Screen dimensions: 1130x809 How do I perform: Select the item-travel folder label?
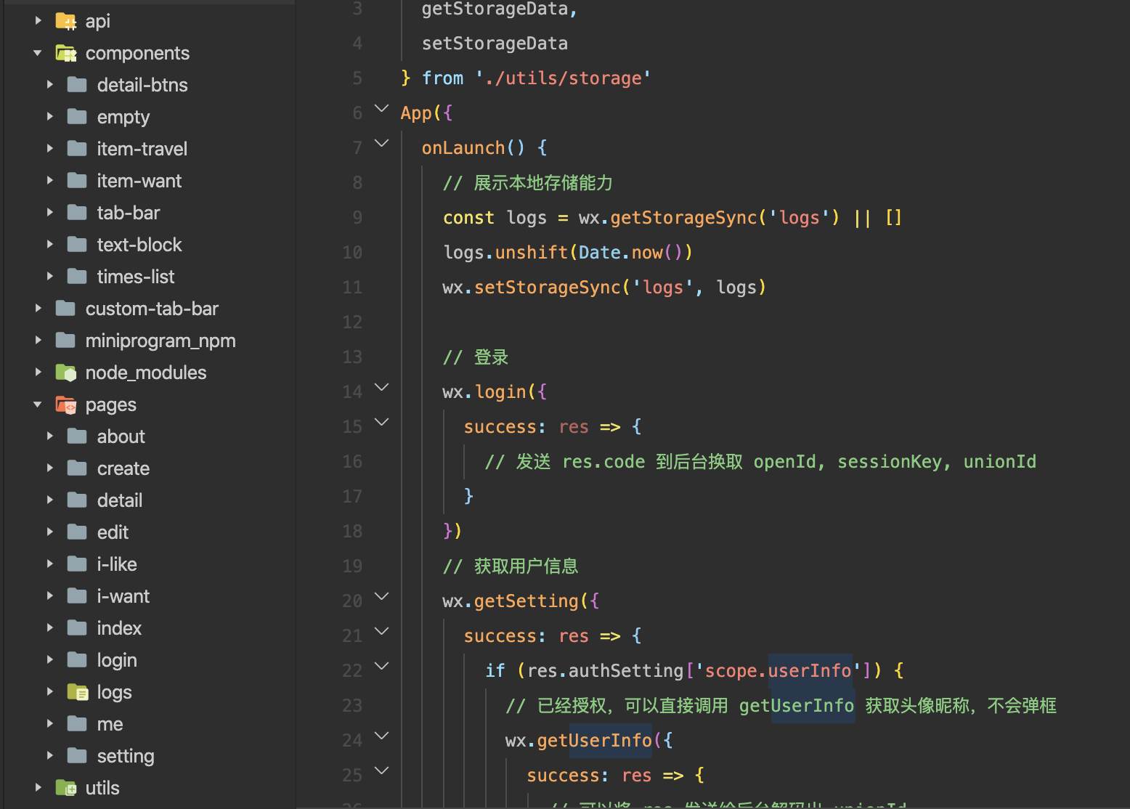coord(142,149)
